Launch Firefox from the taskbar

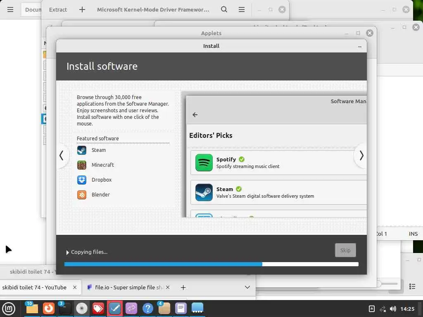pos(49,308)
